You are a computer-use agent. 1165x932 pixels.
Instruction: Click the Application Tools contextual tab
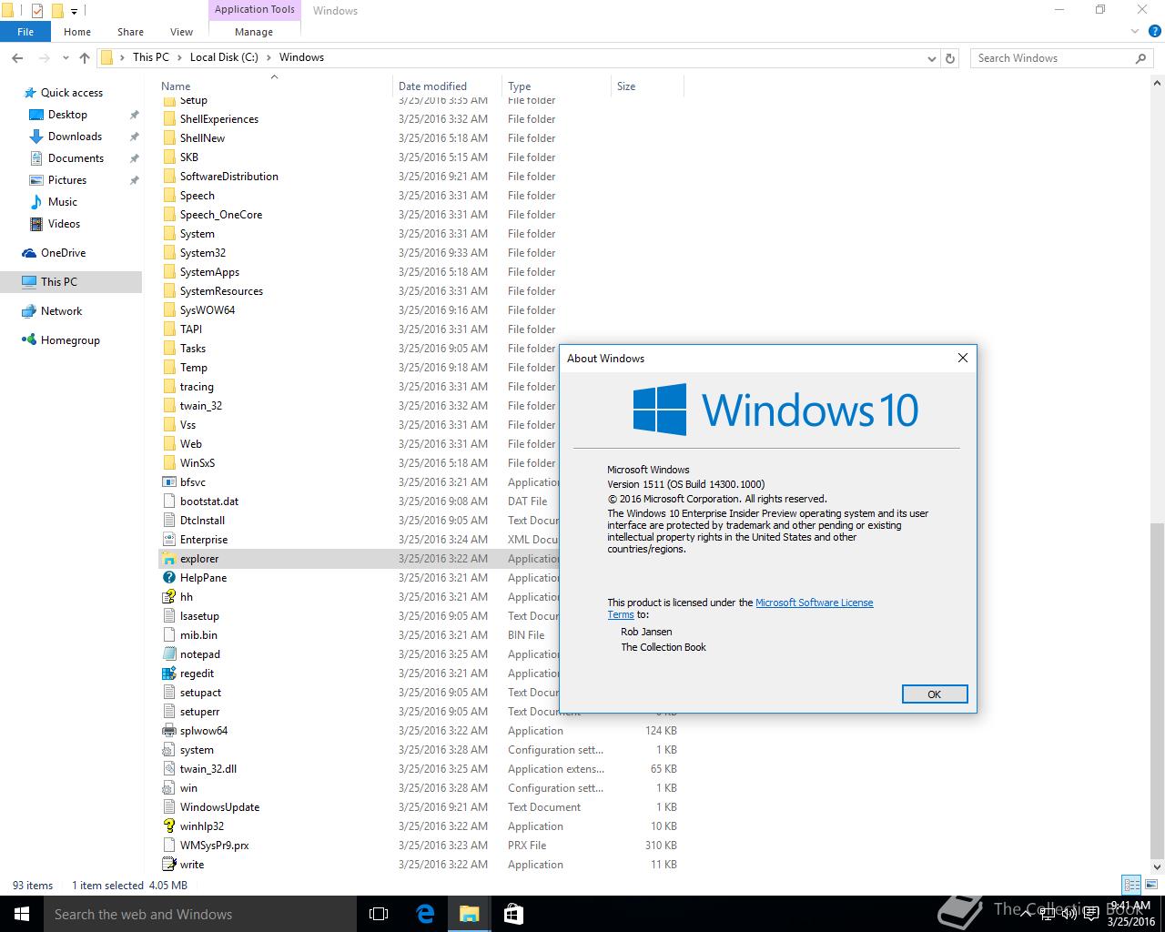click(x=255, y=9)
